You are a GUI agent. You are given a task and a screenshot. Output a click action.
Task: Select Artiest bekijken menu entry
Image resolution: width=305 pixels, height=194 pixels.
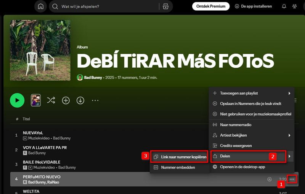(252, 135)
